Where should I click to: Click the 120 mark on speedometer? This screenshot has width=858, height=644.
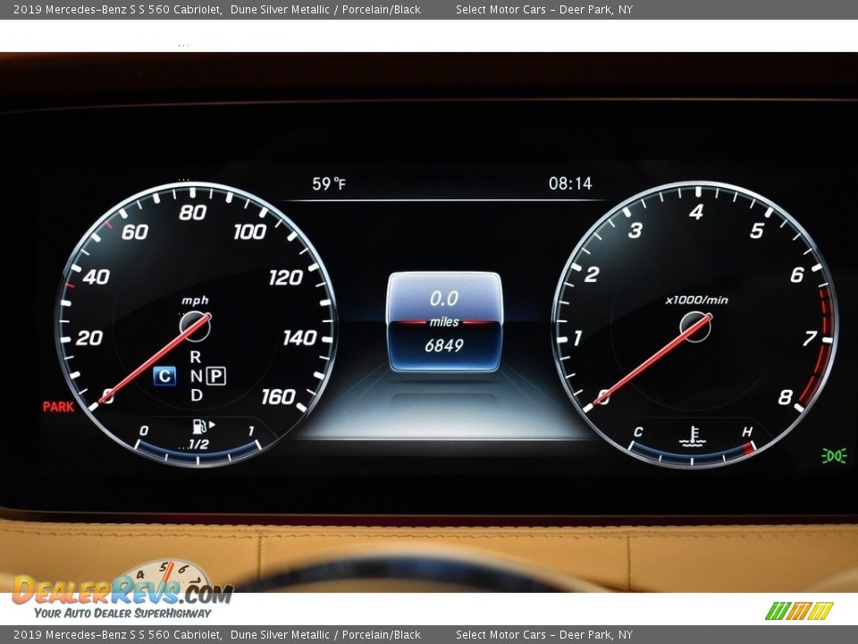tap(286, 278)
